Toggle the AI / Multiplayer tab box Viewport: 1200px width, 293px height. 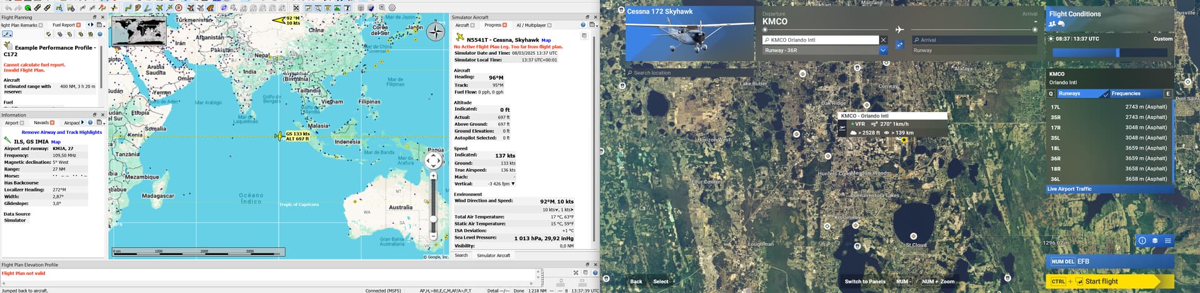click(549, 25)
